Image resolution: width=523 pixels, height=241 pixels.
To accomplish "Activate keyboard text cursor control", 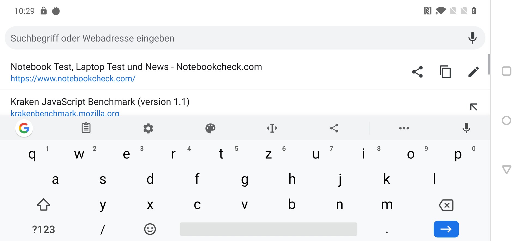I will pos(272,128).
